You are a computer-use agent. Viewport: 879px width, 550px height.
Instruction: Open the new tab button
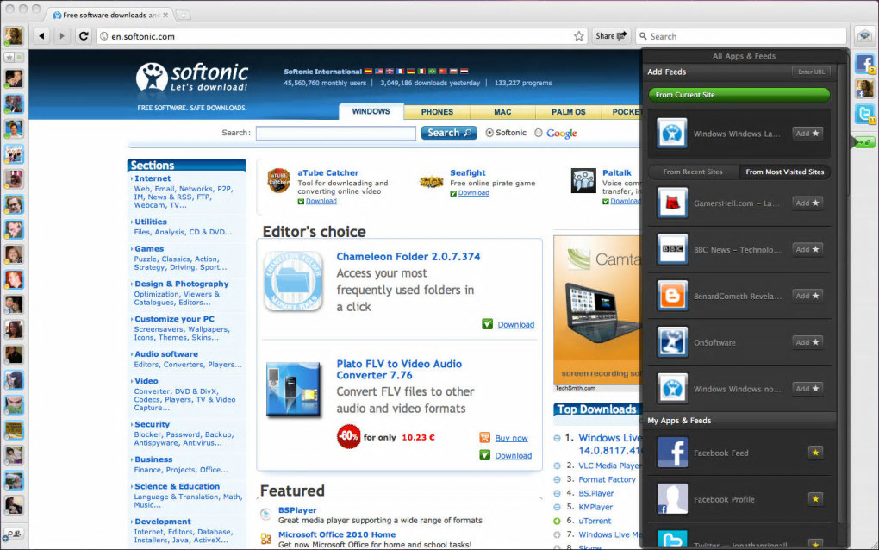point(184,16)
